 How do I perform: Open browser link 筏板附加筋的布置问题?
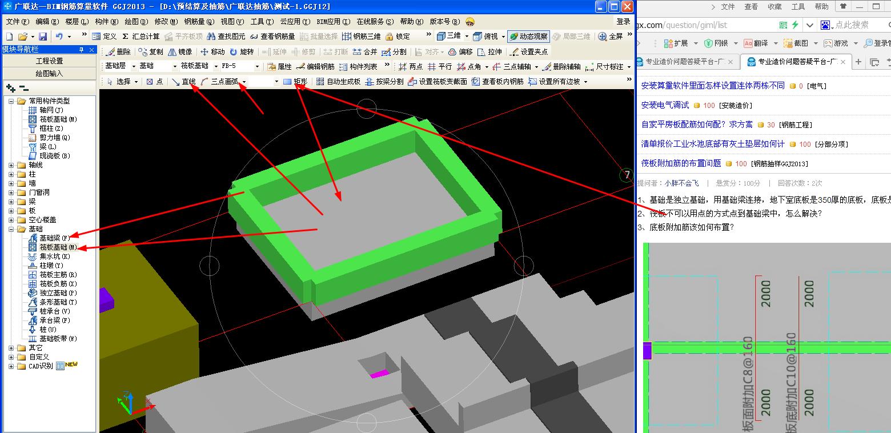click(x=681, y=163)
